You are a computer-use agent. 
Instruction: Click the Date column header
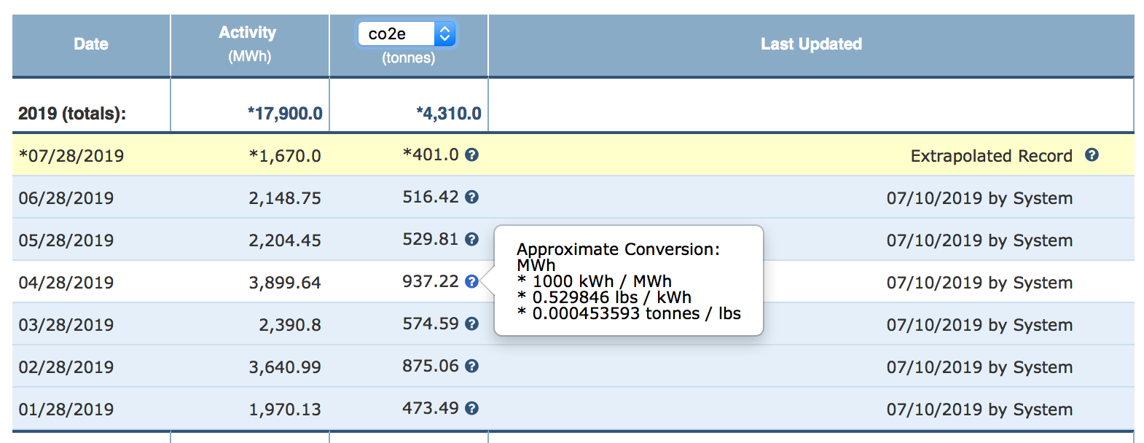pyautogui.click(x=91, y=44)
